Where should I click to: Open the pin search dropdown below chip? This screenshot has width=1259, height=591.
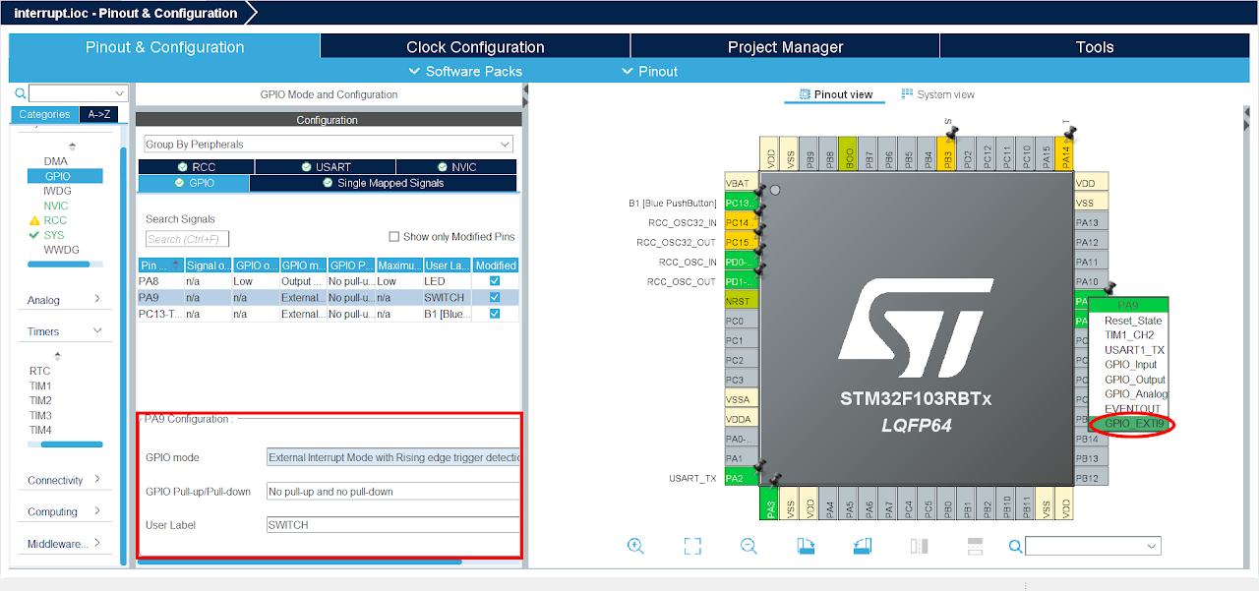1094,546
